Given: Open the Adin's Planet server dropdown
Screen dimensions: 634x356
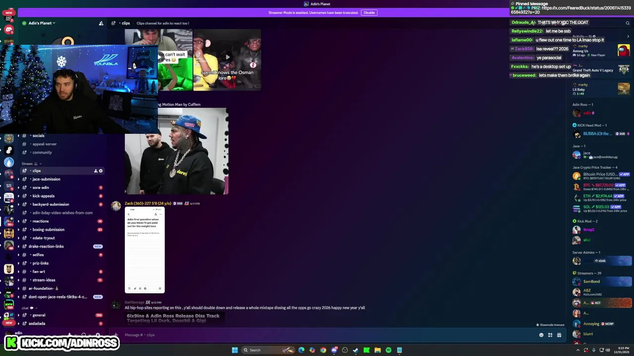Looking at the screenshot, I should pyautogui.click(x=42, y=23).
